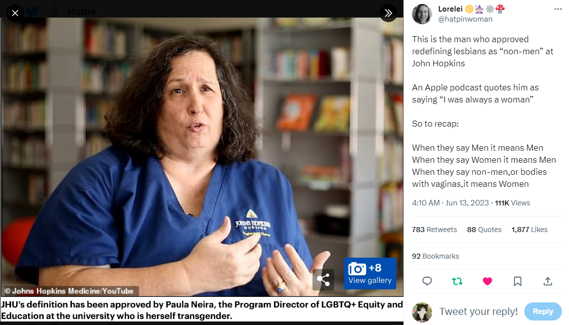Toggle the green retweet icon

coord(457,281)
